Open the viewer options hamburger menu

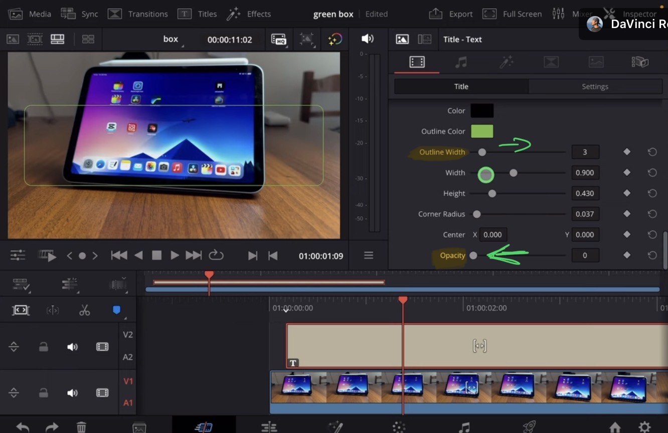tap(369, 256)
